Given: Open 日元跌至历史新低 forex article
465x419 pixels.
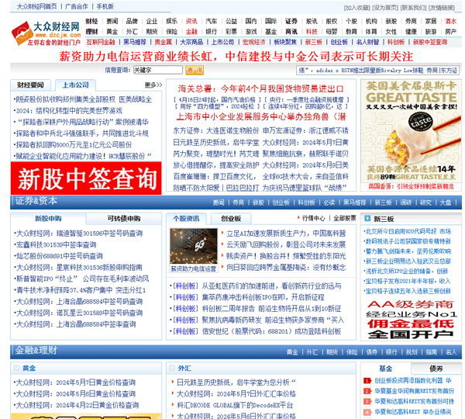Looking at the screenshot, I should 236,383.
